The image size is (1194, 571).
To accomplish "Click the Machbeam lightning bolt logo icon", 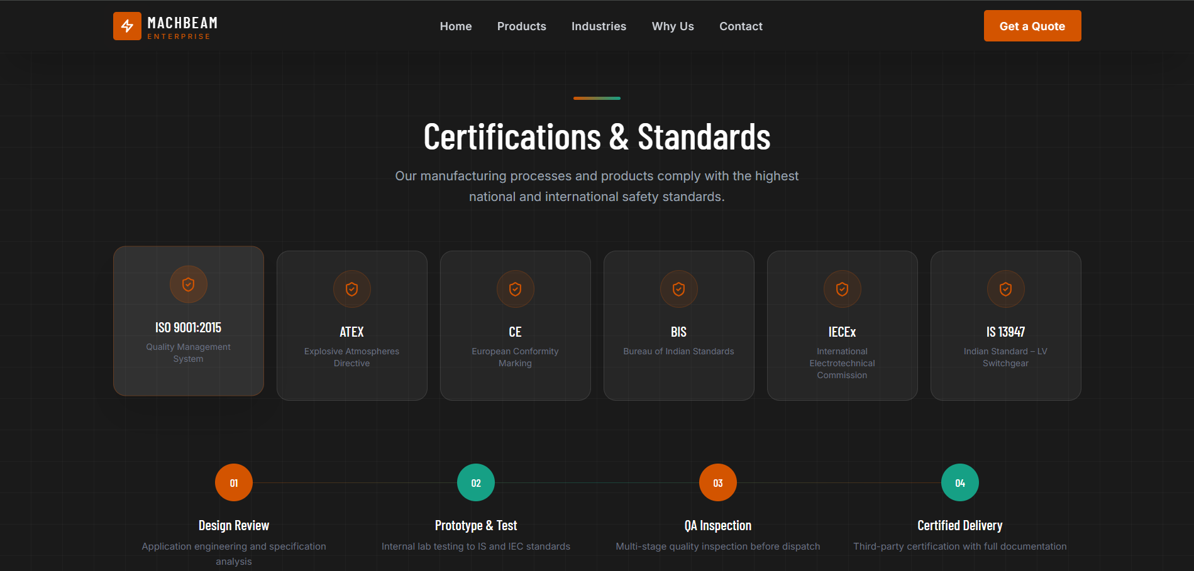I will click(x=127, y=26).
